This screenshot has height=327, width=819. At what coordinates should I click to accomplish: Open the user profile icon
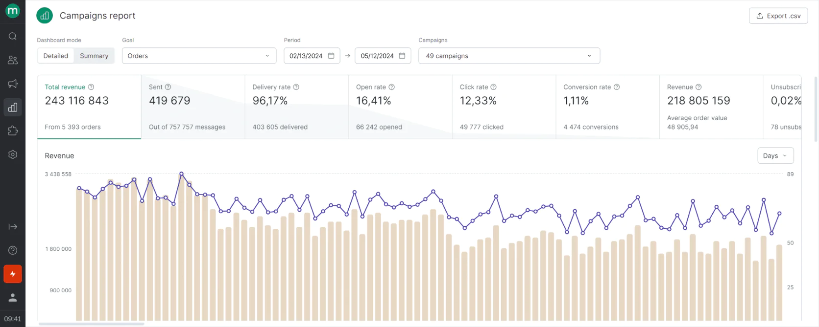[x=13, y=297]
